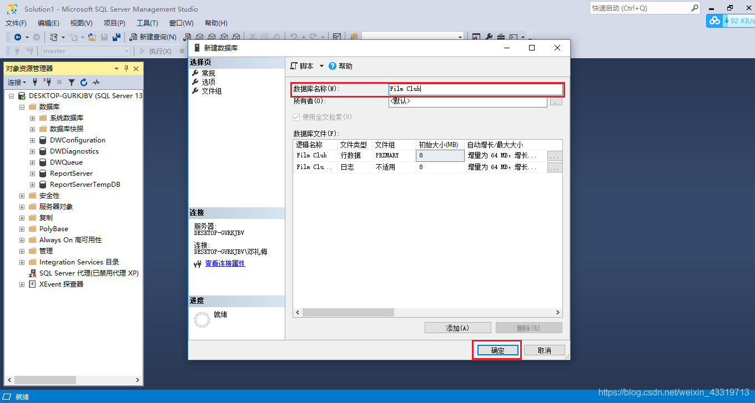Select the 文件组 page in dialog
Screen dimensions: 755x403
[212, 91]
